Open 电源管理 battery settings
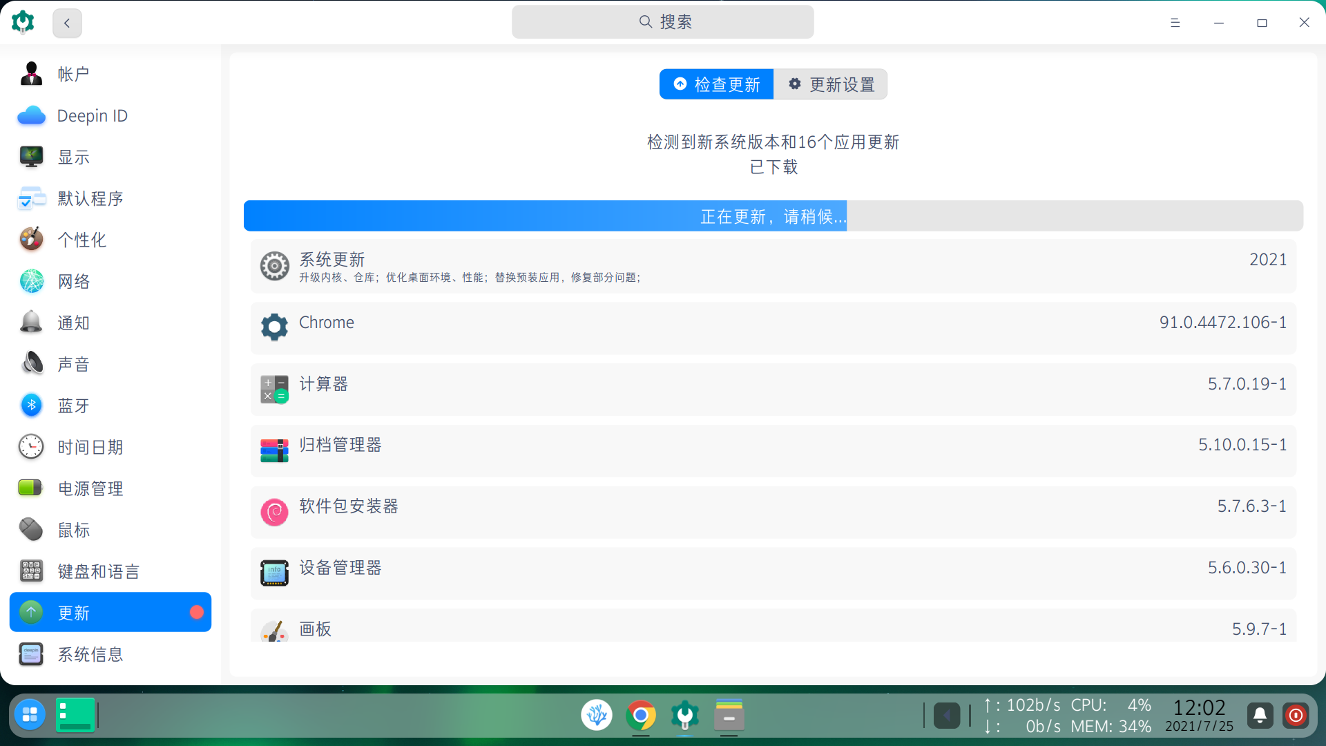 pyautogui.click(x=31, y=488)
